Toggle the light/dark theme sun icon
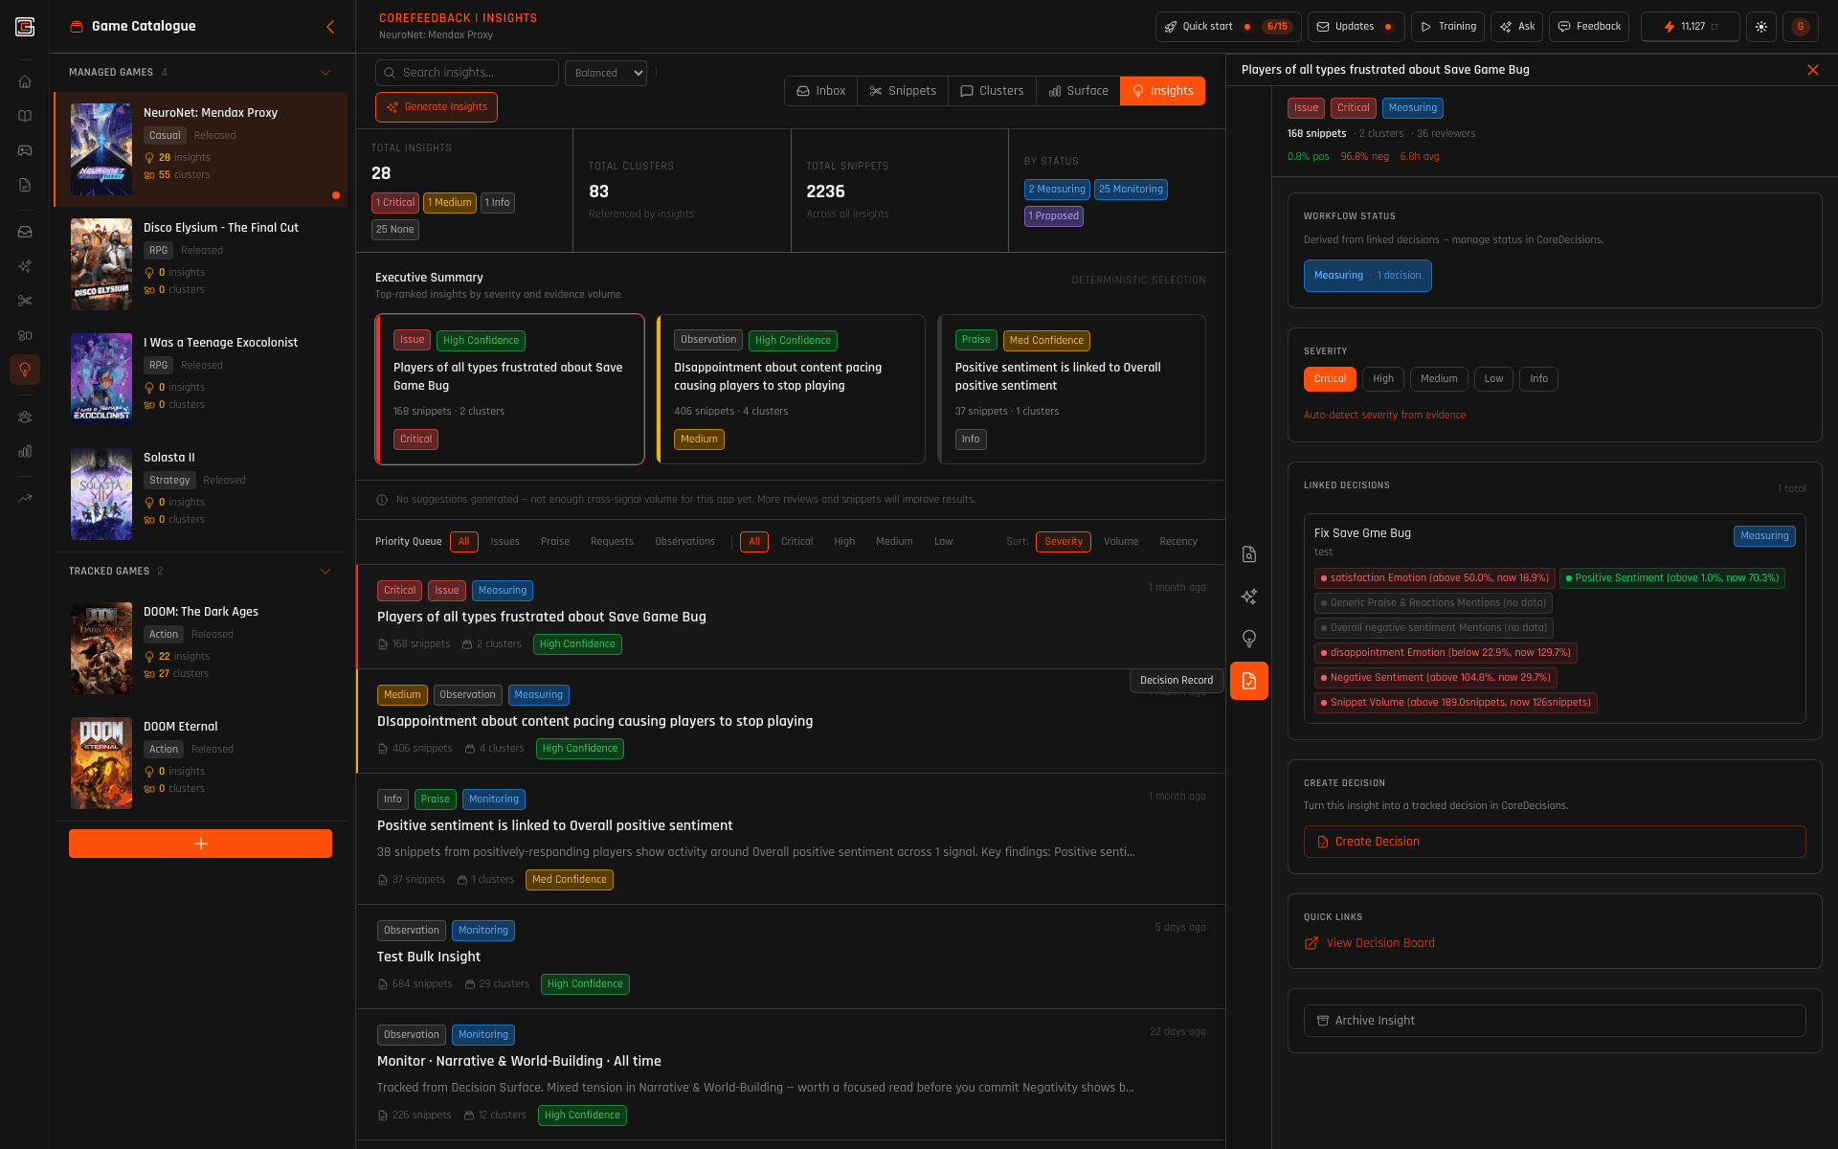This screenshot has width=1838, height=1149. [x=1761, y=27]
